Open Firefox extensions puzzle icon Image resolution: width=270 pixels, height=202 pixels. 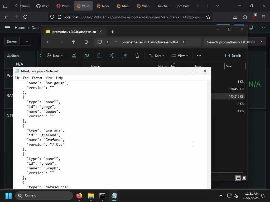245,17
